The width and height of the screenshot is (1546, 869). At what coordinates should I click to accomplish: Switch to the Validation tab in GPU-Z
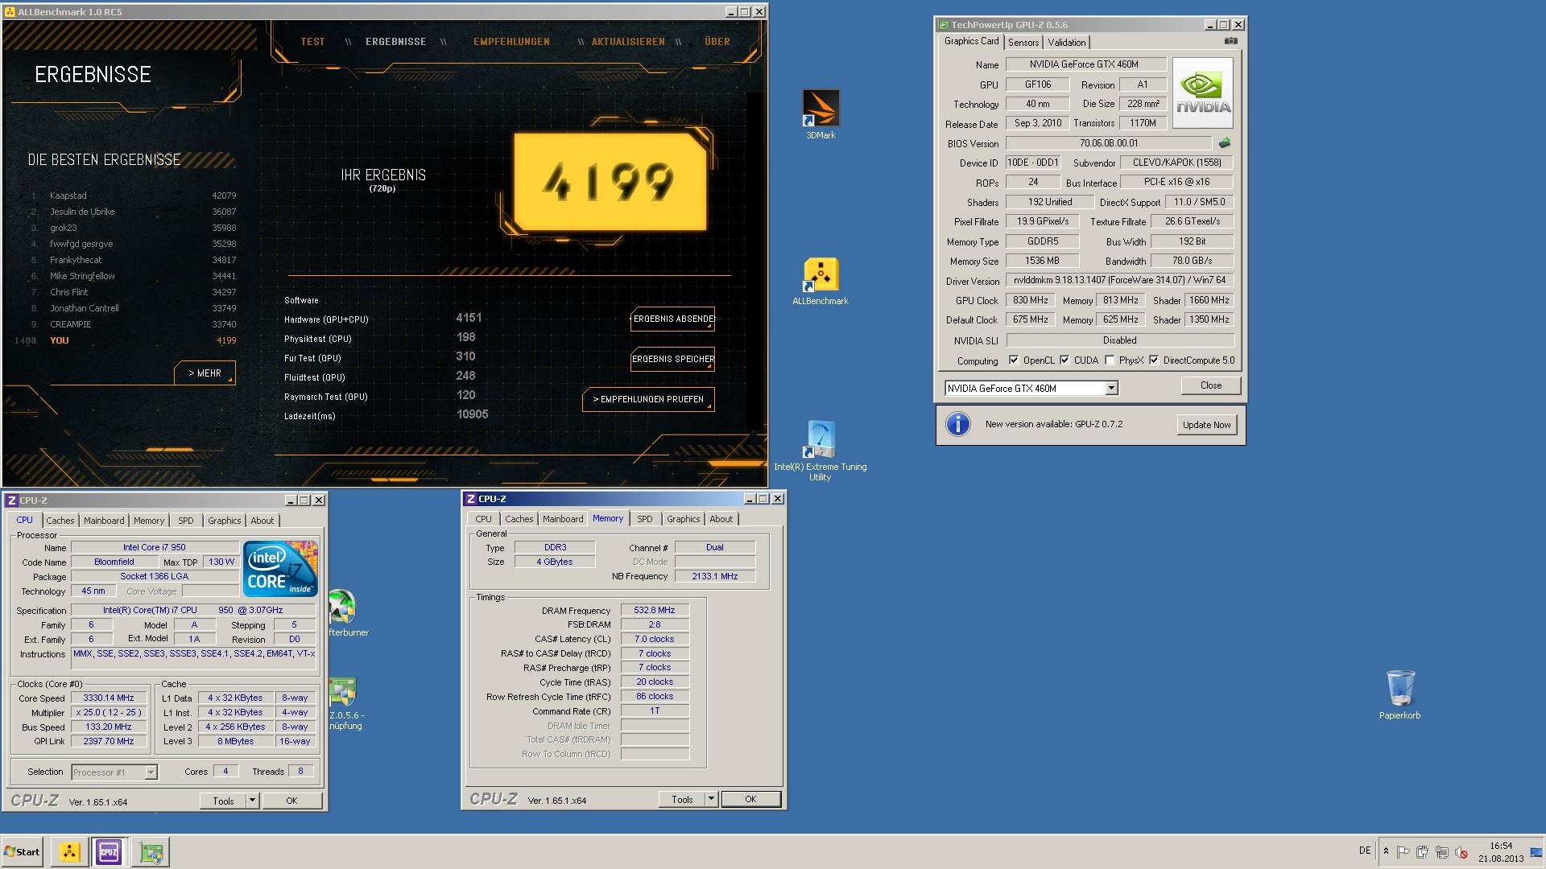[x=1067, y=43]
